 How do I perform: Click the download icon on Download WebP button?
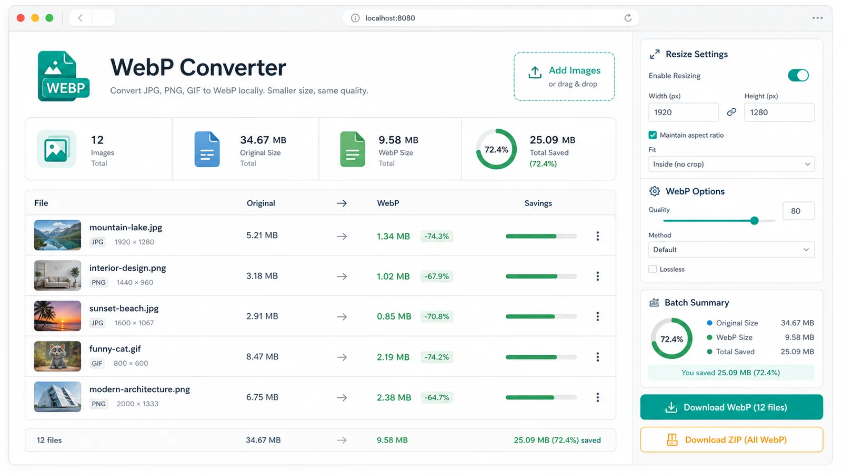point(671,407)
